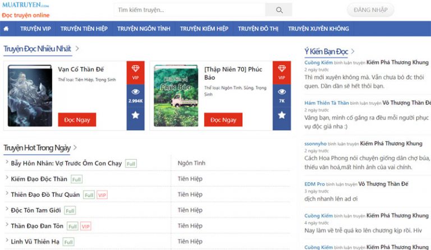Click the Đăng Nhập login button
431x250 pixels.
(370, 10)
